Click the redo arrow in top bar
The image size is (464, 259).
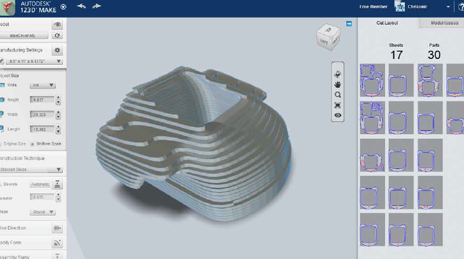[x=97, y=6]
